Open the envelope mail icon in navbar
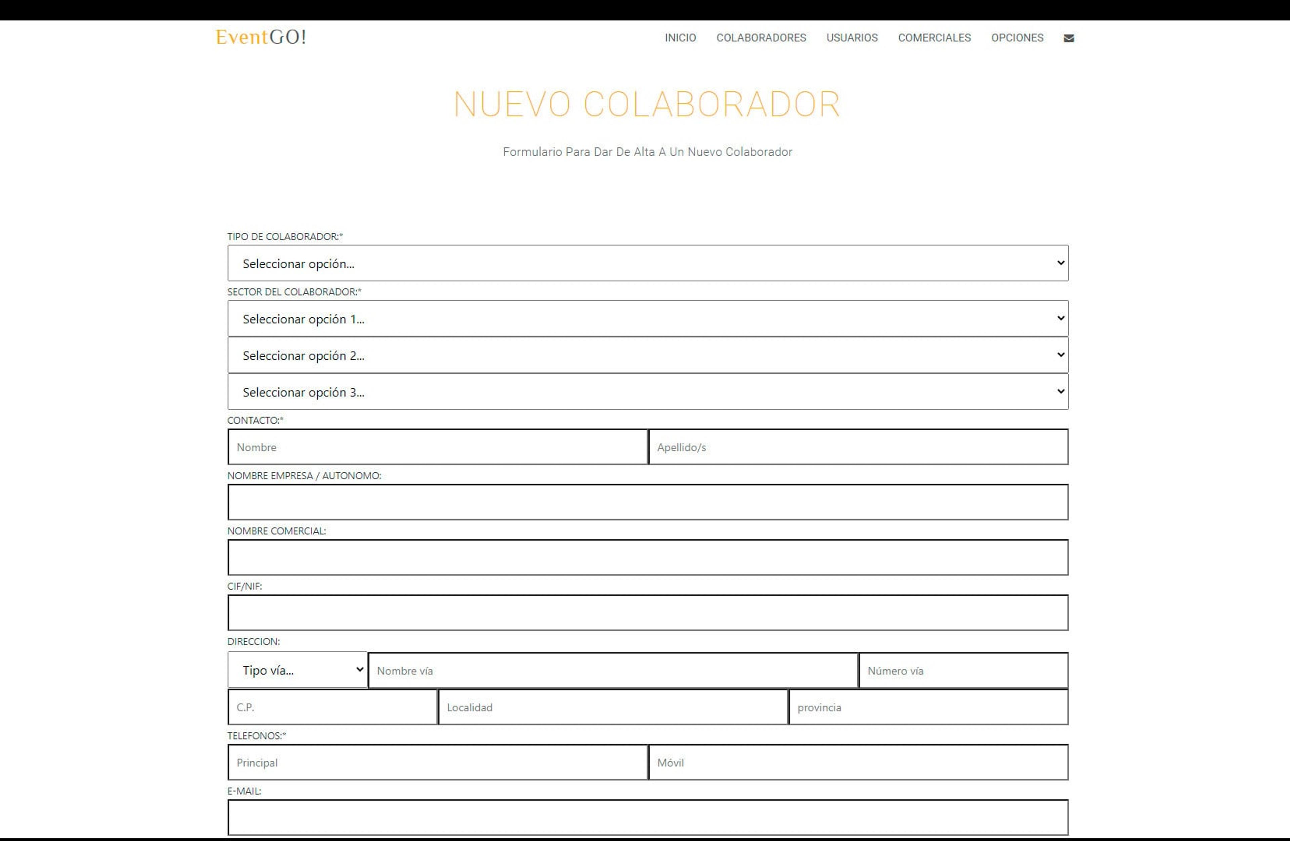 (1068, 38)
